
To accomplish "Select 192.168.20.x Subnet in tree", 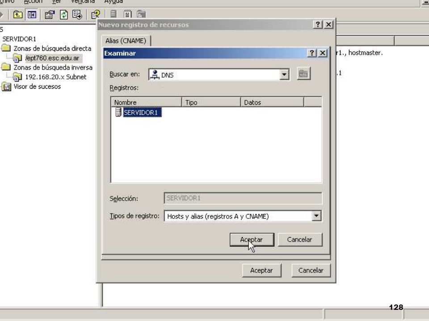I will point(56,77).
